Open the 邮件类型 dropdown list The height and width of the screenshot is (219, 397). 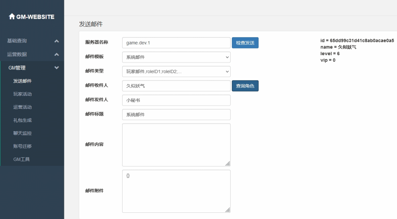pos(176,71)
